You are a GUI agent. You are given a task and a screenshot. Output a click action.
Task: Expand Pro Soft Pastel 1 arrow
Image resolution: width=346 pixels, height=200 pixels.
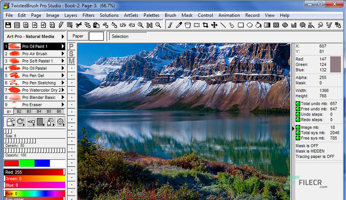click(63, 61)
